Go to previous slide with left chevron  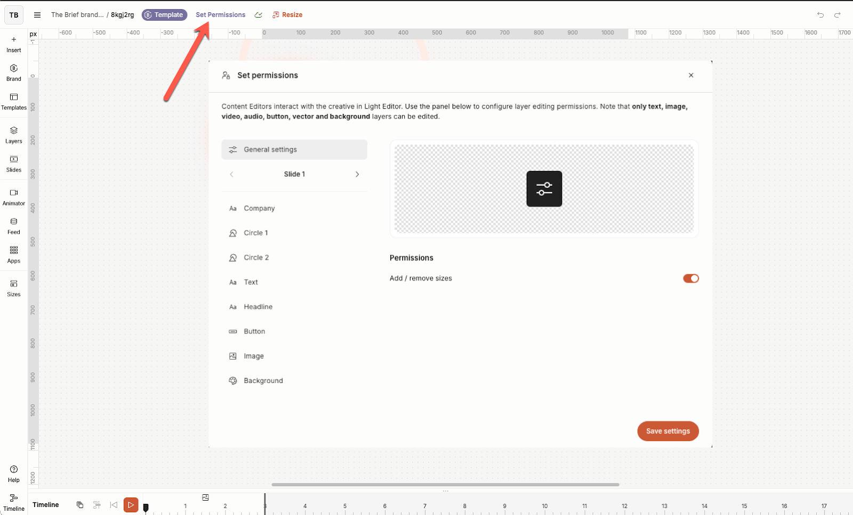coord(231,174)
